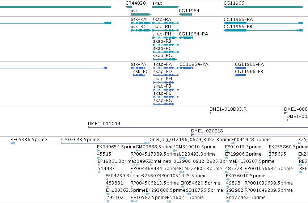Select the skap-RC transcript
The image size is (308, 203).
166,52
